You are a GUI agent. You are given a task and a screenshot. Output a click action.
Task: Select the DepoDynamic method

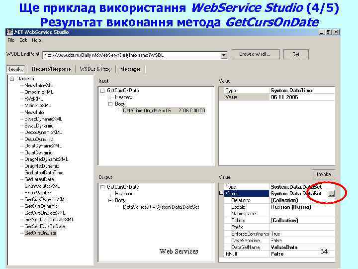39,139
